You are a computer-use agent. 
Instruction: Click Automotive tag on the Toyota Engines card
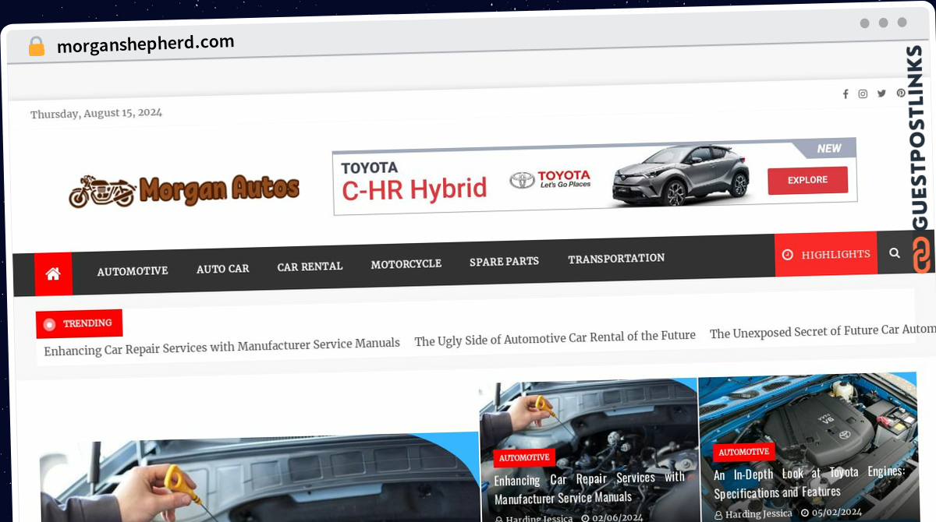tap(743, 452)
